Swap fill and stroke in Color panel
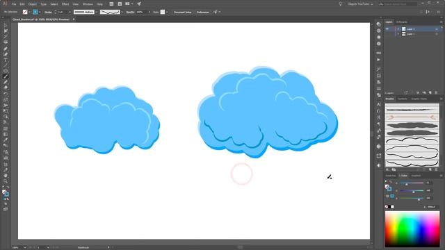Screen dimensions: 445x250 [391, 182]
